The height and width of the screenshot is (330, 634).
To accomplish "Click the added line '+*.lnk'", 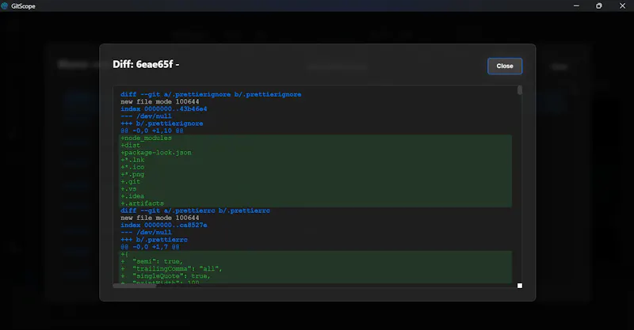I will pos(315,160).
